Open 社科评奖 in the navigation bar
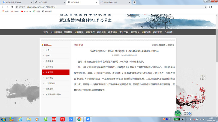The width and height of the screenshot is (218, 122). [79, 32]
